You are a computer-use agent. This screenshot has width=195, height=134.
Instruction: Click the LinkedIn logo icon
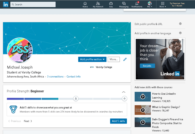click(6, 4)
